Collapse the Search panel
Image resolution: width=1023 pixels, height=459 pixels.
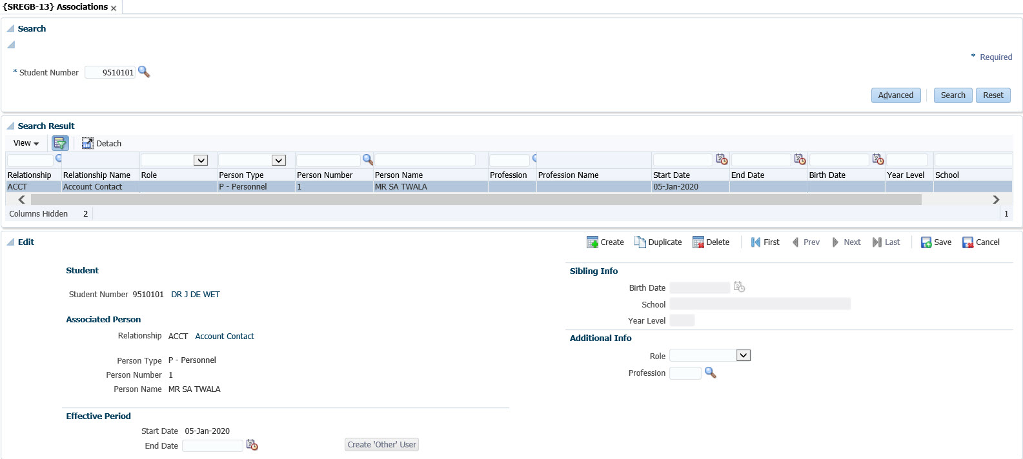point(10,29)
